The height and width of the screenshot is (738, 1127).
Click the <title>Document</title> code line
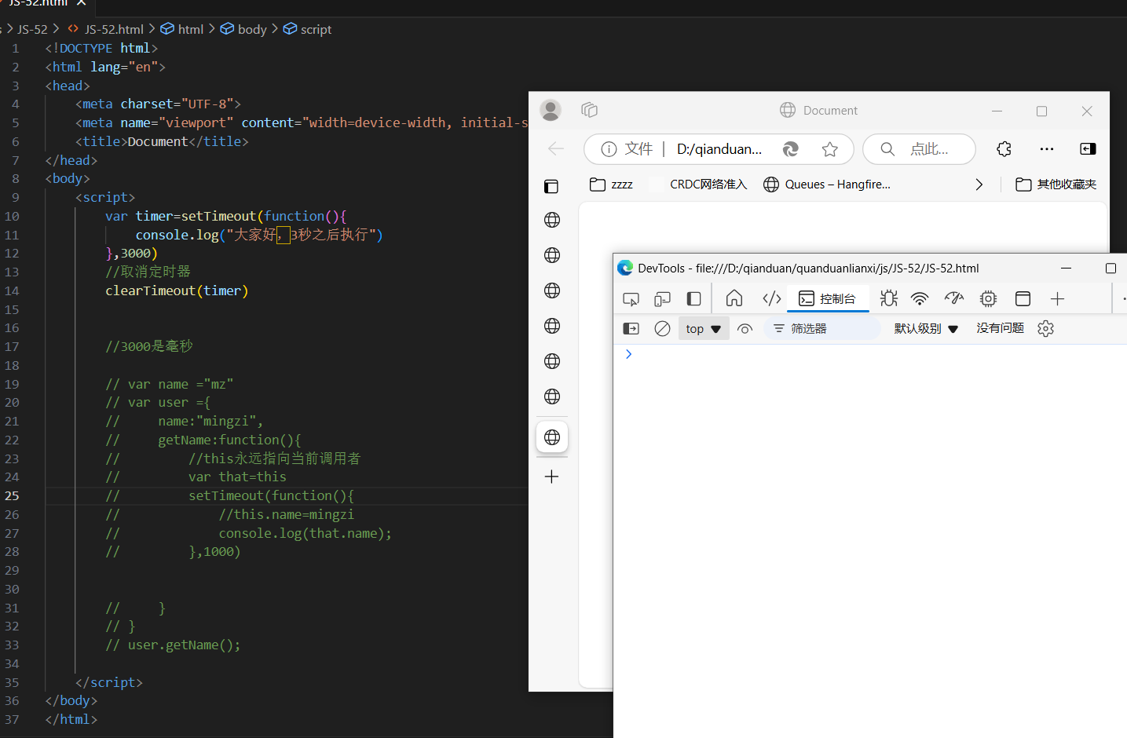pos(162,141)
